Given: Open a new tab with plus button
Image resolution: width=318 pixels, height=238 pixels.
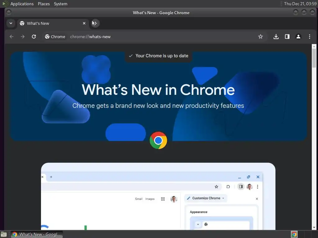Looking at the screenshot, I should [x=95, y=23].
